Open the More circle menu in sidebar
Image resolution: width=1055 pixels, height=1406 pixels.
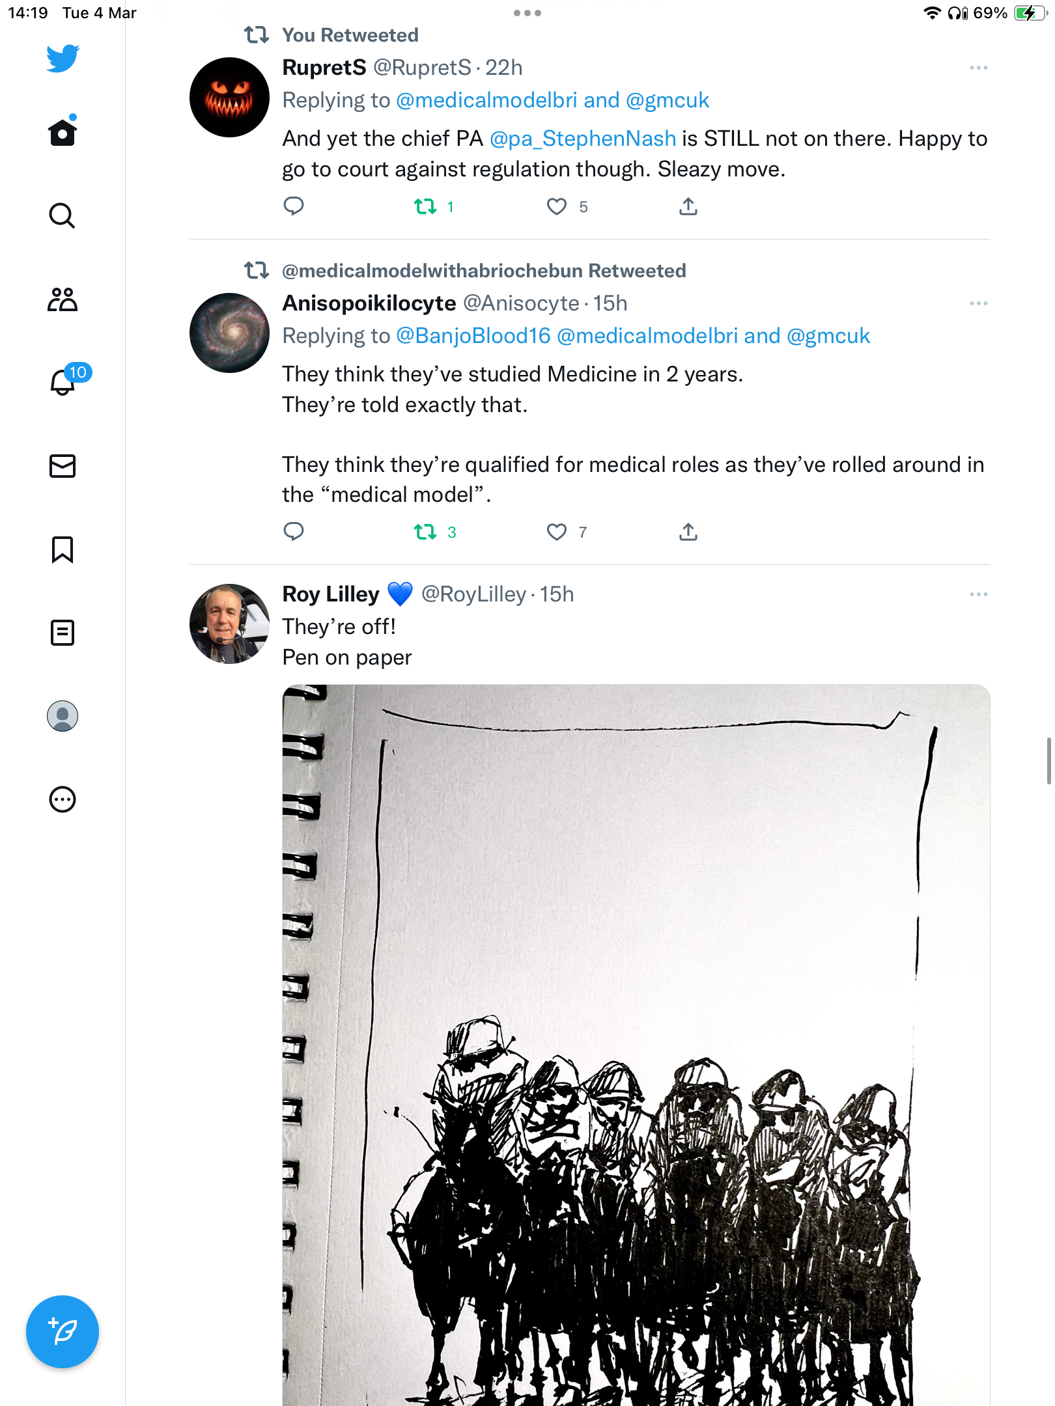click(63, 799)
